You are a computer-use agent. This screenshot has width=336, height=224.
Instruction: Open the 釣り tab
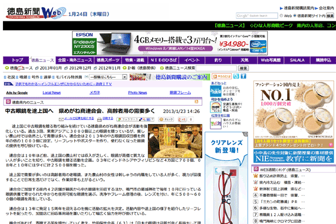218,60
